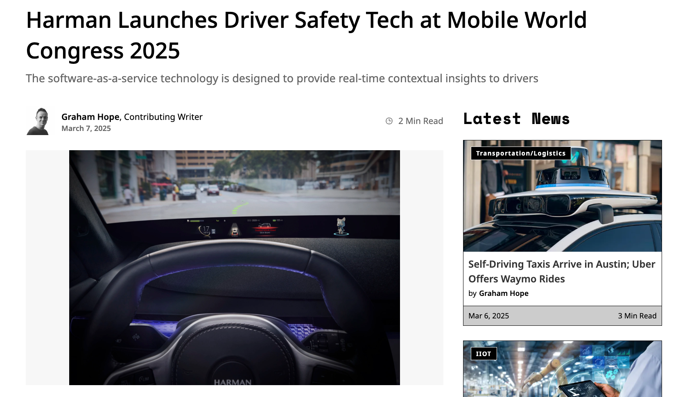Open the Waymo self-driving taxi thumbnail

pyautogui.click(x=562, y=196)
